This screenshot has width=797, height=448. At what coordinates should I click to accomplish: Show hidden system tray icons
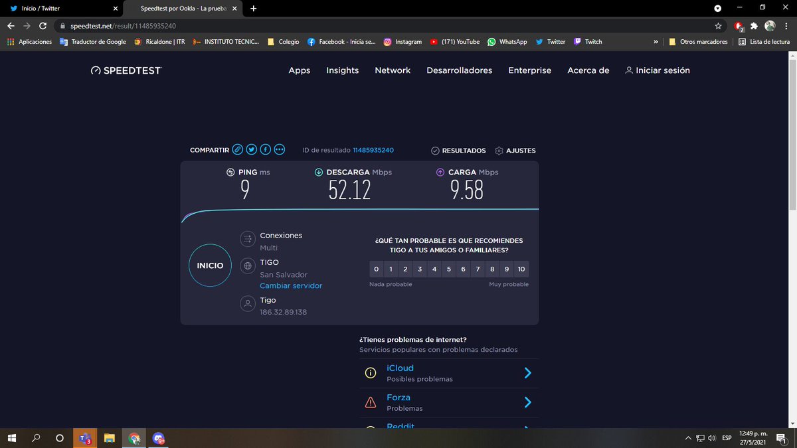(x=688, y=438)
